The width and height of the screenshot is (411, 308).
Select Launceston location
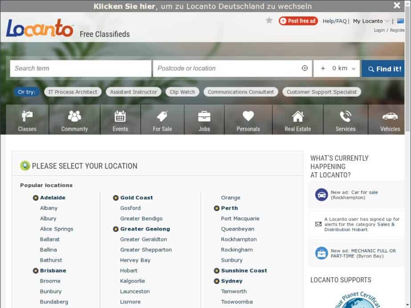(x=135, y=292)
